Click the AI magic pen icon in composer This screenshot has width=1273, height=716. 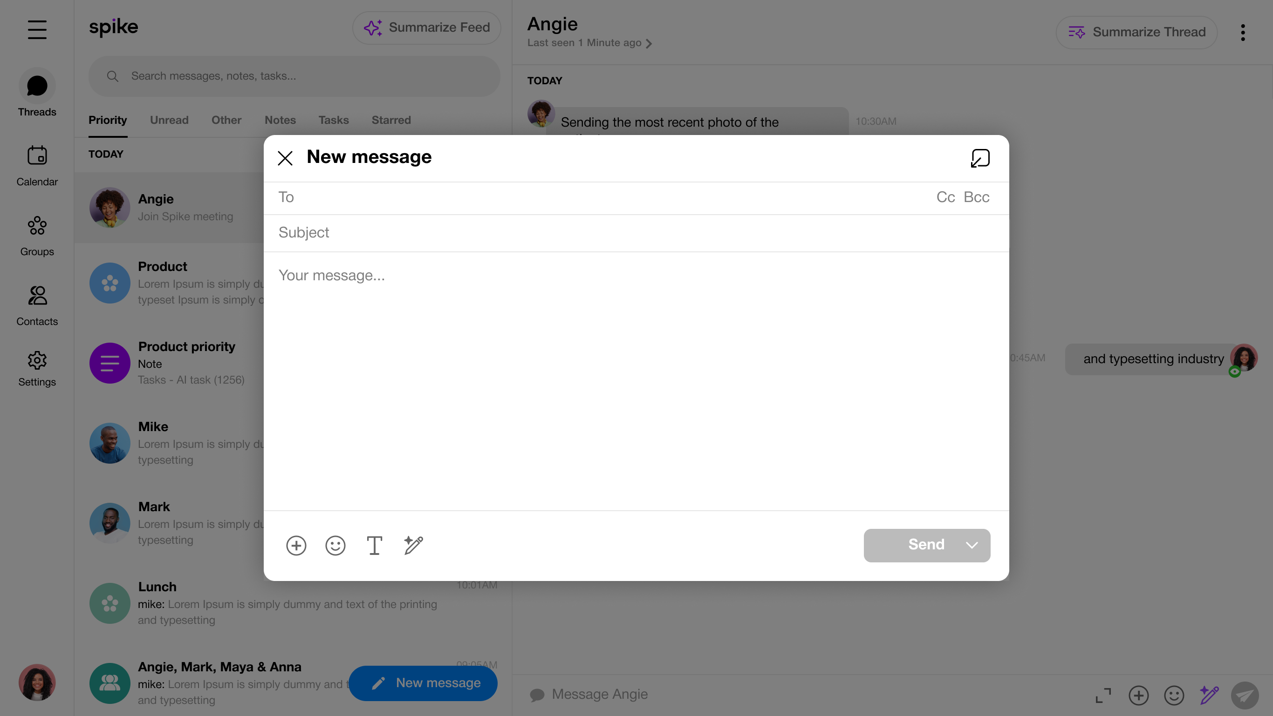click(413, 545)
